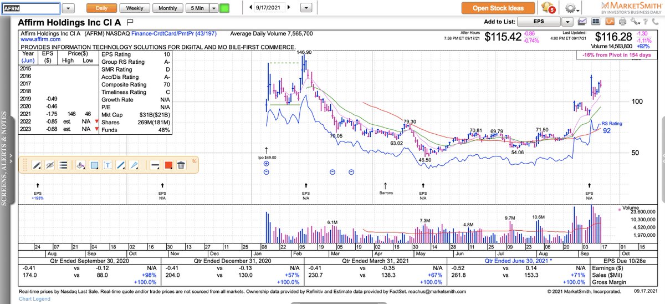This screenshot has height=304, width=665.
Task: Switch to 5 Min intraday chart
Action: point(197,8)
